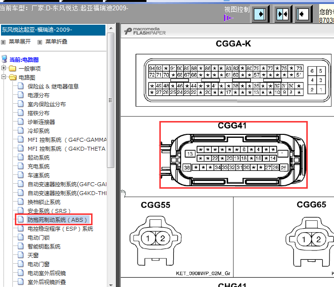
Task: Click the view control left-arrow panel button
Action: (303, 14)
